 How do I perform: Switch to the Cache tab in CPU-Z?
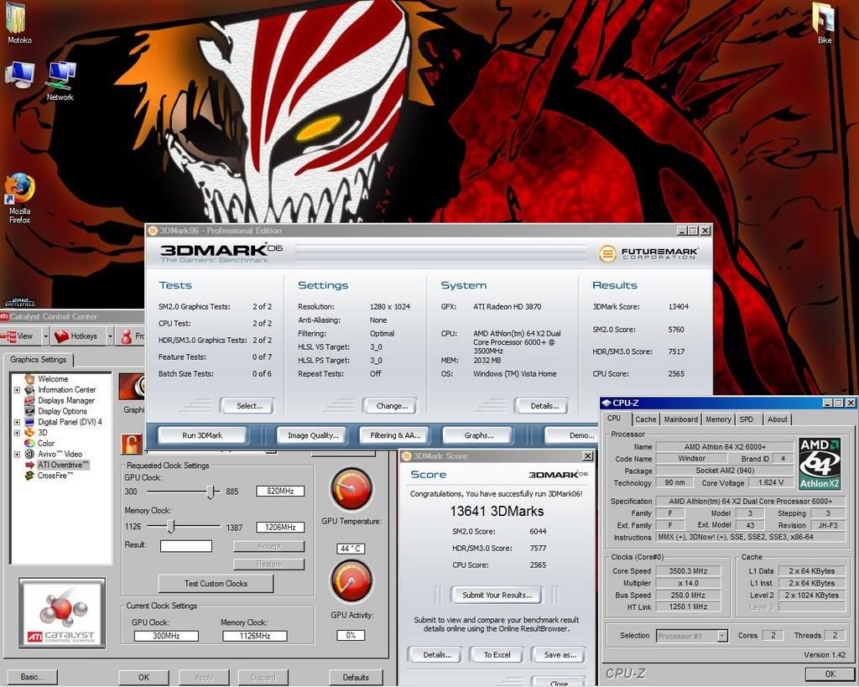(x=645, y=419)
